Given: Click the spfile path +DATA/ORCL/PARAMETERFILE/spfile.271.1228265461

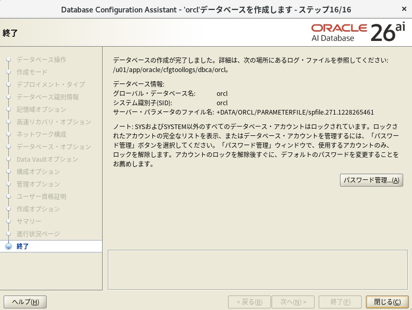Looking at the screenshot, I should pos(295,112).
